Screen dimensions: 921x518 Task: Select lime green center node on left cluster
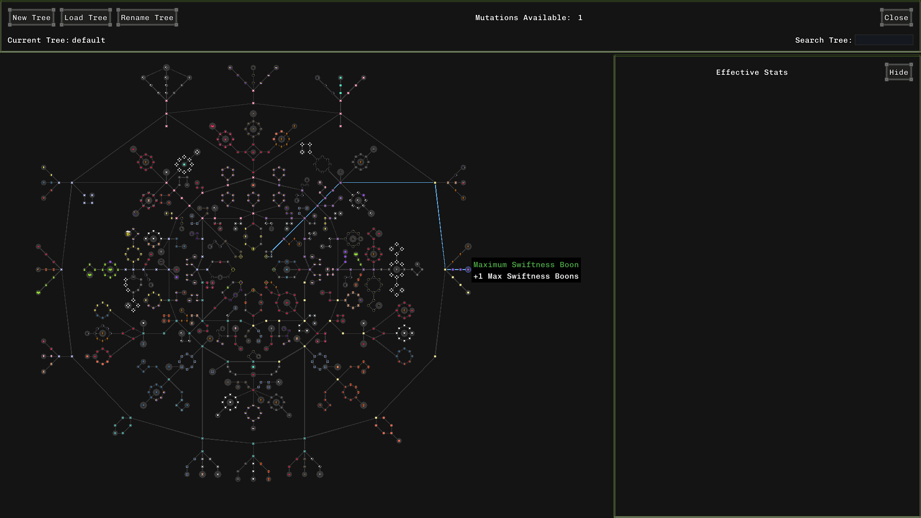click(110, 270)
